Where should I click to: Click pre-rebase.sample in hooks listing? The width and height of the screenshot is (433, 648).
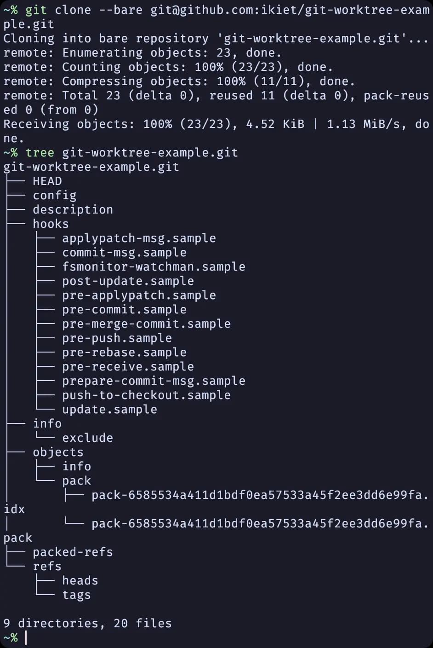coord(124,352)
